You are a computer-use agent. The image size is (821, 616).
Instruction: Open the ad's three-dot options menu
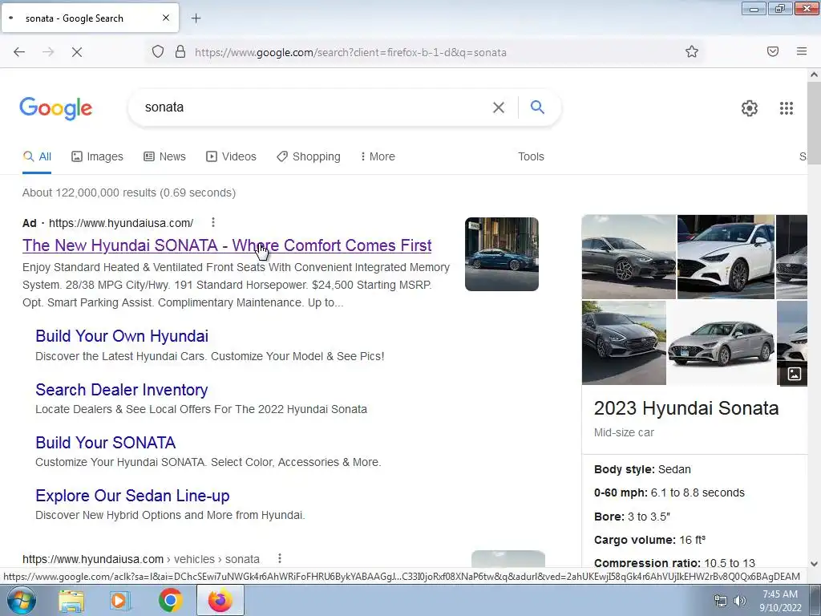[x=213, y=223]
